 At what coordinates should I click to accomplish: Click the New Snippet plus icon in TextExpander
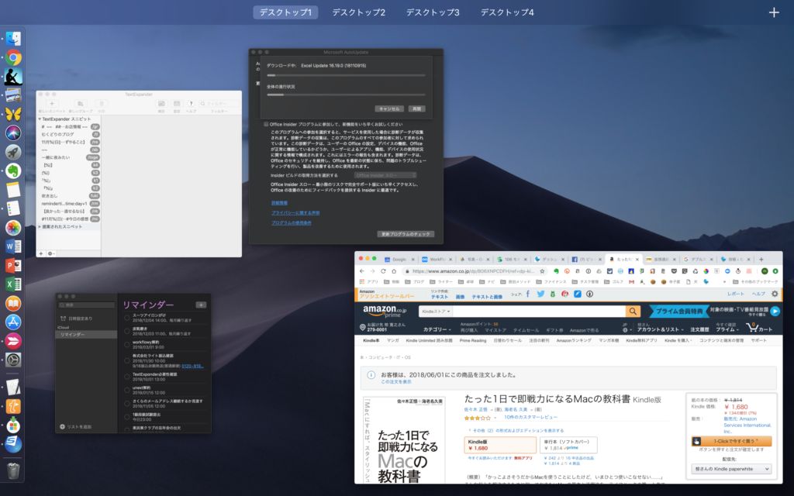(52, 104)
